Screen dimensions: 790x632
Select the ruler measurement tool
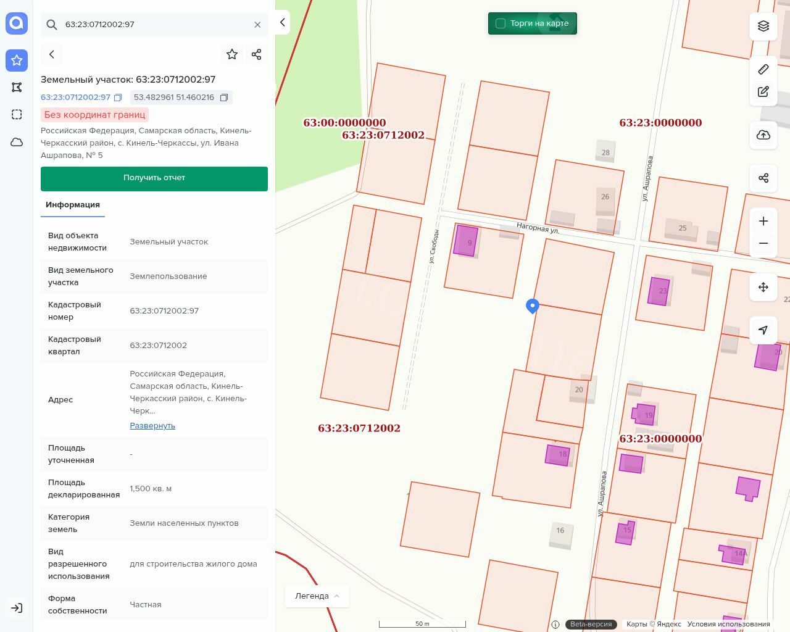763,69
